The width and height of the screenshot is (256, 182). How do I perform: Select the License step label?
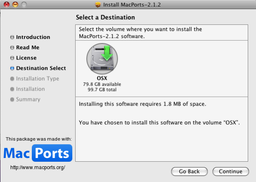26,58
